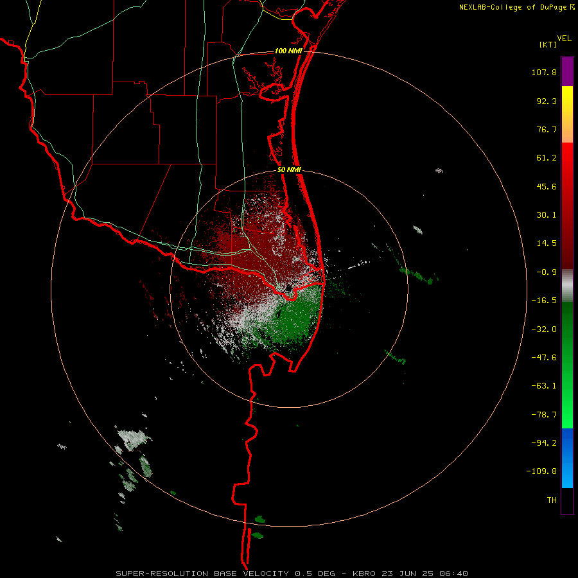The width and height of the screenshot is (578, 578).
Task: Click the TH legend label
Action: 552,500
